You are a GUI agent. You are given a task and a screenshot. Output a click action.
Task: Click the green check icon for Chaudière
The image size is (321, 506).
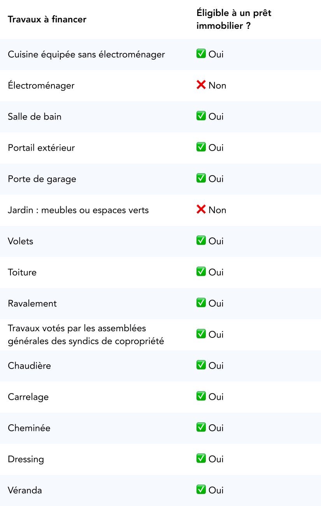[201, 365]
